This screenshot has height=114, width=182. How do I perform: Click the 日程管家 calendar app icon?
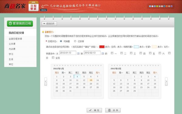pos(33,6)
